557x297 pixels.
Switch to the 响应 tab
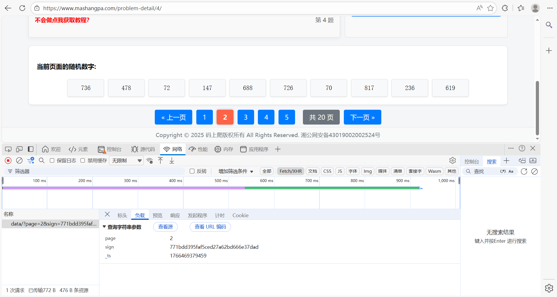[175, 215]
